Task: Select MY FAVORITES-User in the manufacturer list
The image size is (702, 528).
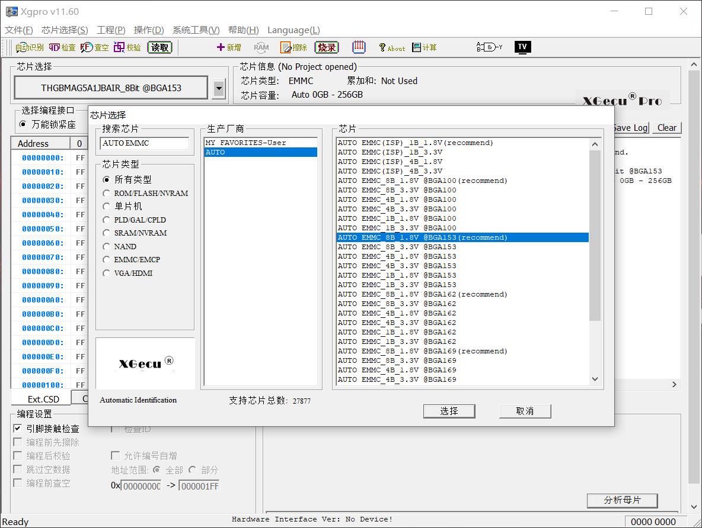Action: [245, 143]
